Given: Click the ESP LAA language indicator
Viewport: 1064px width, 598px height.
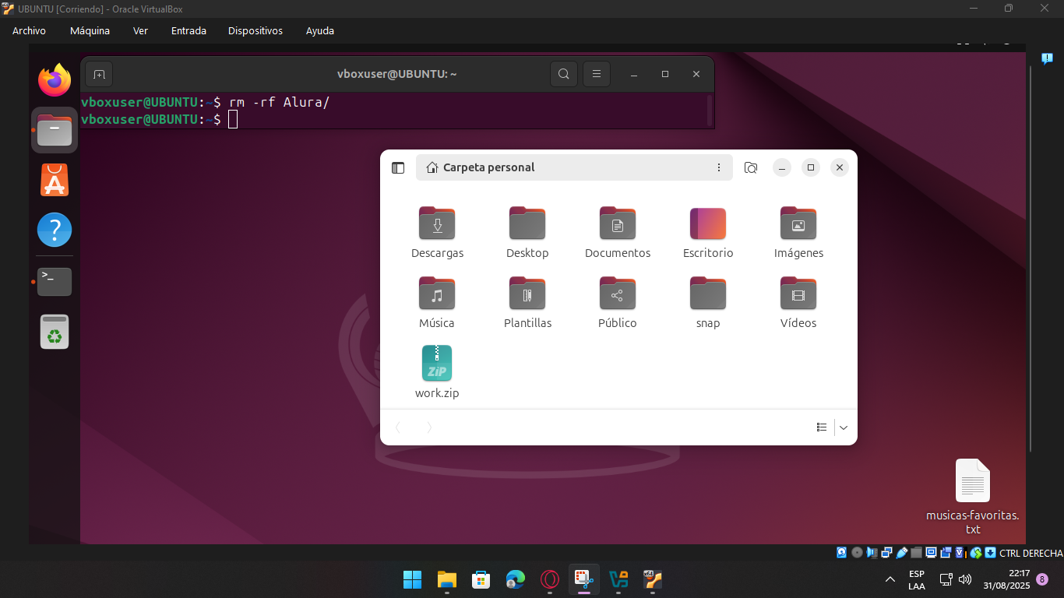Looking at the screenshot, I should pyautogui.click(x=917, y=579).
